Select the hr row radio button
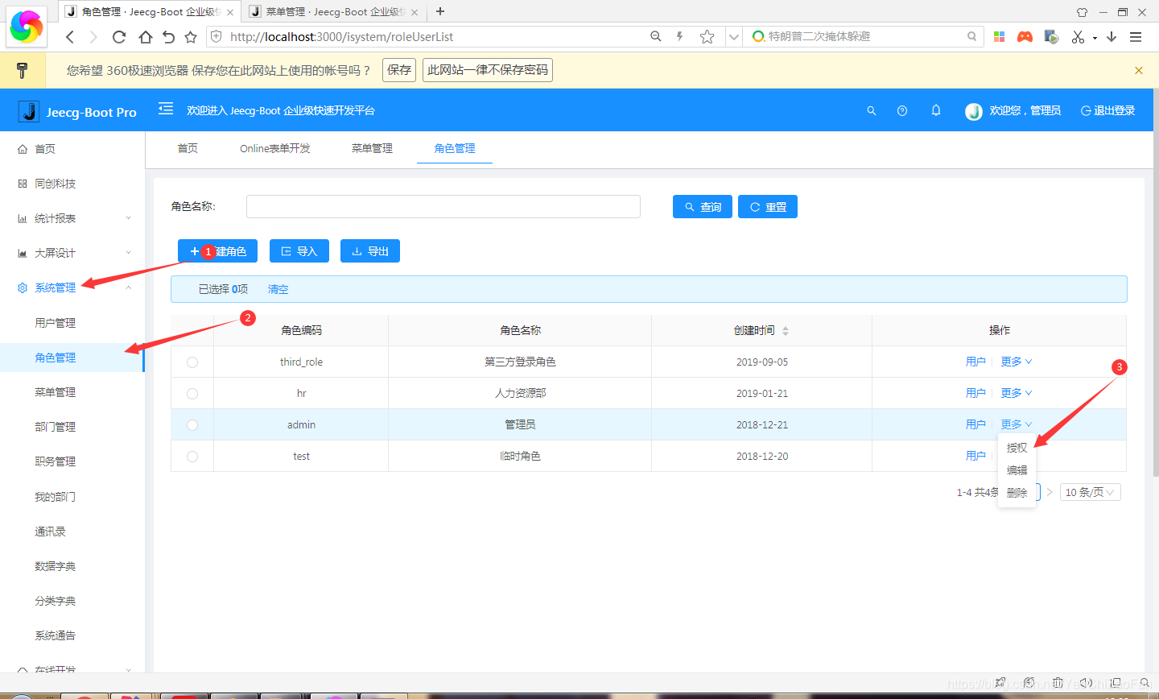Image resolution: width=1159 pixels, height=699 pixels. [192, 394]
